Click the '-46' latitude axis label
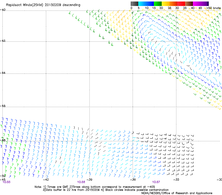222x195 pixels. pyautogui.click(x=3, y=106)
